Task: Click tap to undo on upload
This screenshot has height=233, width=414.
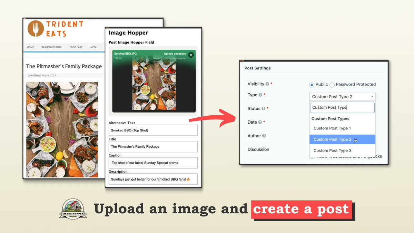Action: (179, 58)
